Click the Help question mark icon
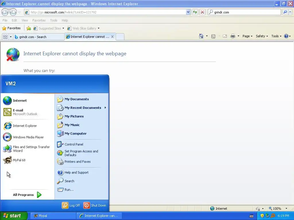 click(x=286, y=36)
